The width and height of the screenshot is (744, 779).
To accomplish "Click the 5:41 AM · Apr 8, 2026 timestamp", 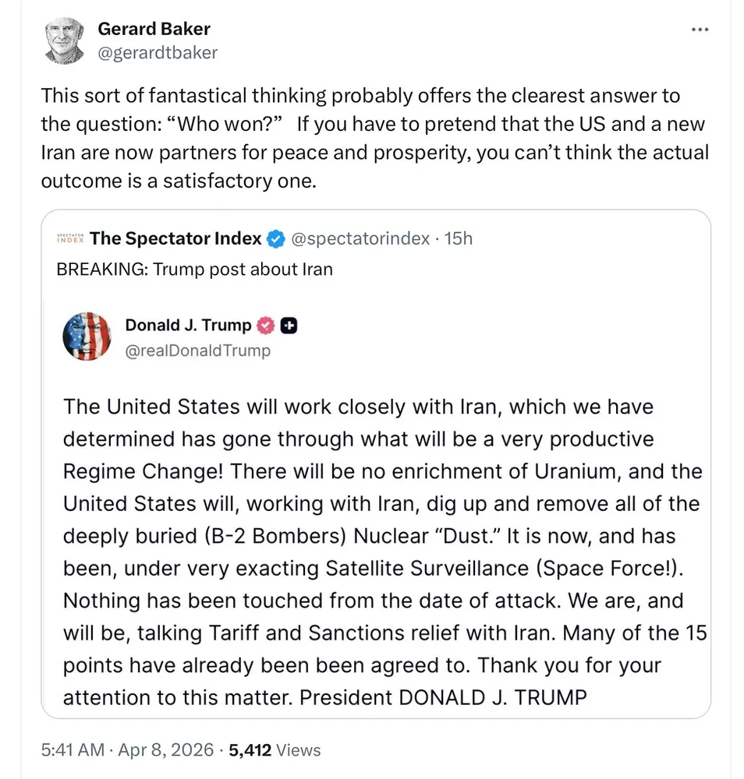I will click(x=127, y=750).
